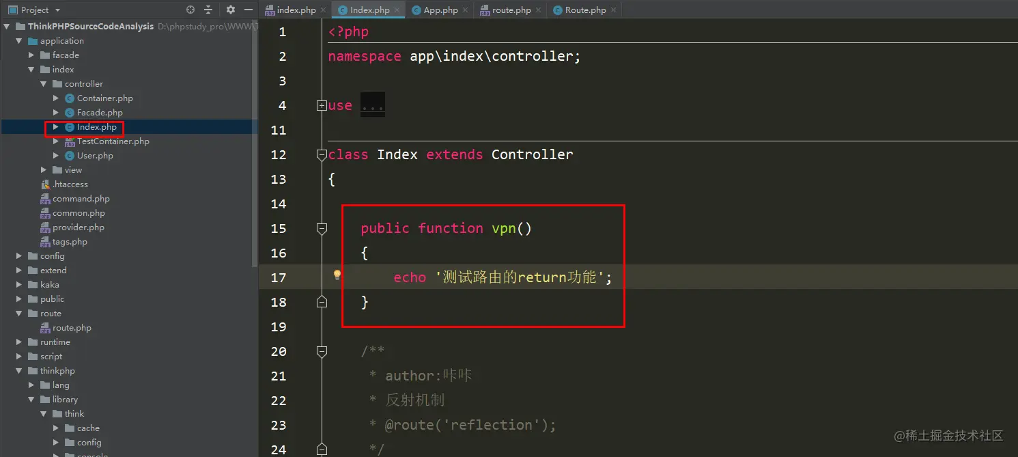Select ThinkPHPSourceCodeAnalysis project root
Image resolution: width=1018 pixels, height=457 pixels.
coord(91,27)
